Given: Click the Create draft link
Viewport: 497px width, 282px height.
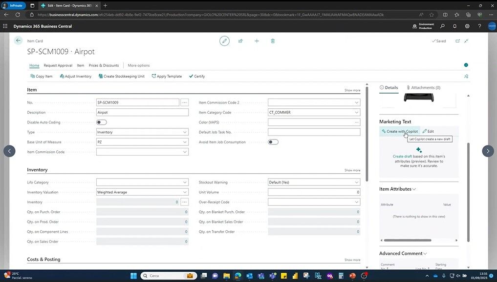Looking at the screenshot, I should pos(402,156).
